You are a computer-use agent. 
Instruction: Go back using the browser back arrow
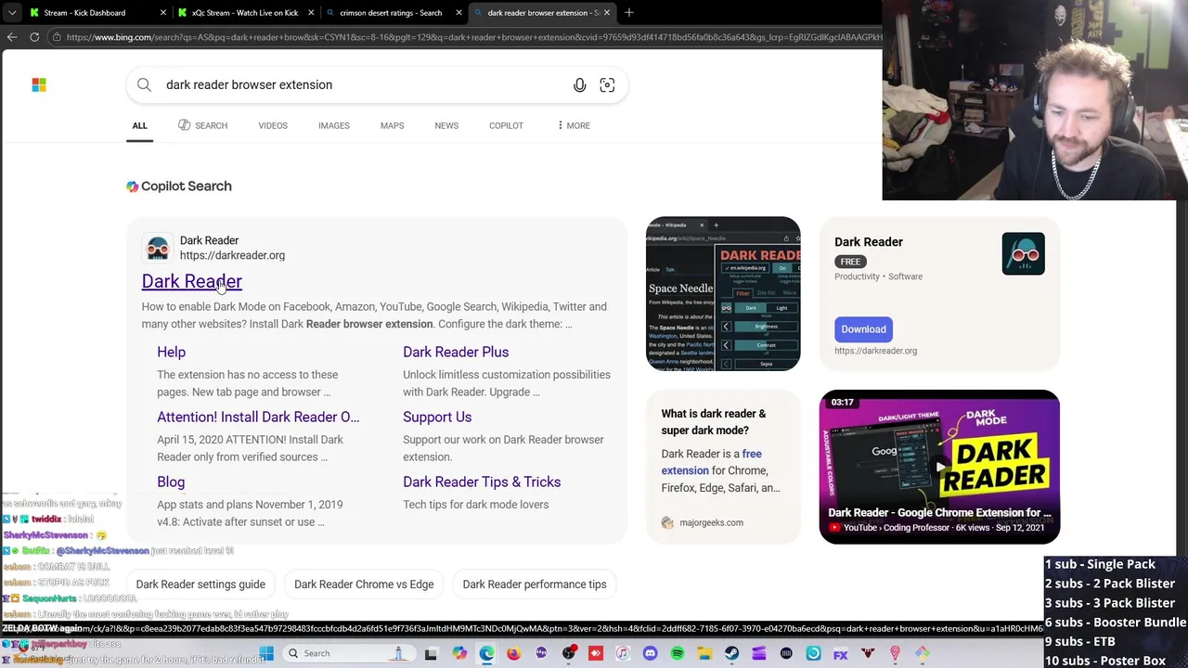tap(12, 37)
